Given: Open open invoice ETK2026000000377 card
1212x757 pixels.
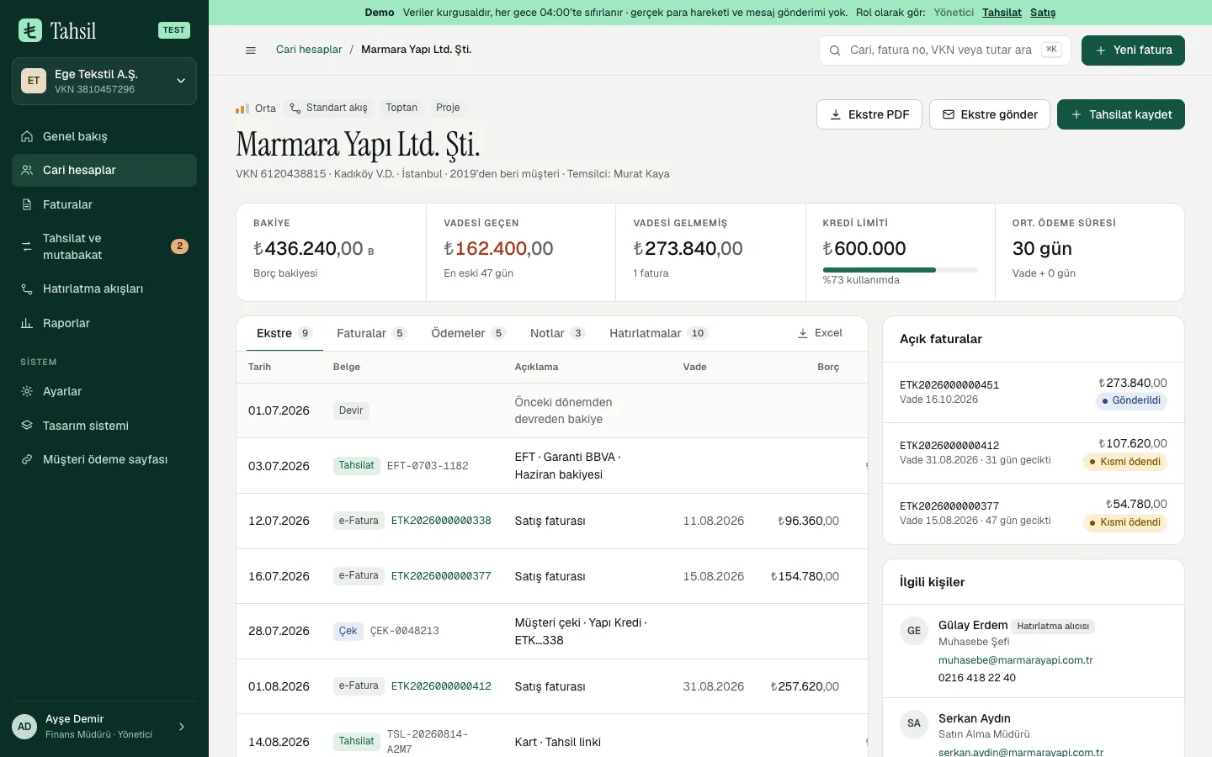Looking at the screenshot, I should [x=1034, y=513].
